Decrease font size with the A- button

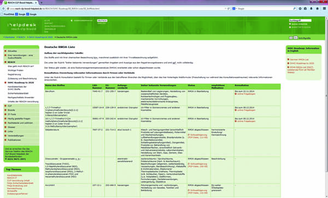click(x=291, y=38)
